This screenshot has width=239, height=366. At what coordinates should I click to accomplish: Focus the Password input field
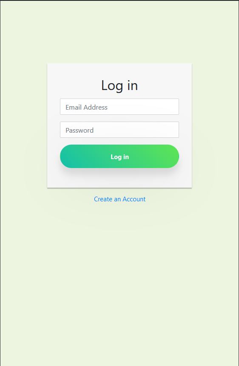tap(119, 130)
